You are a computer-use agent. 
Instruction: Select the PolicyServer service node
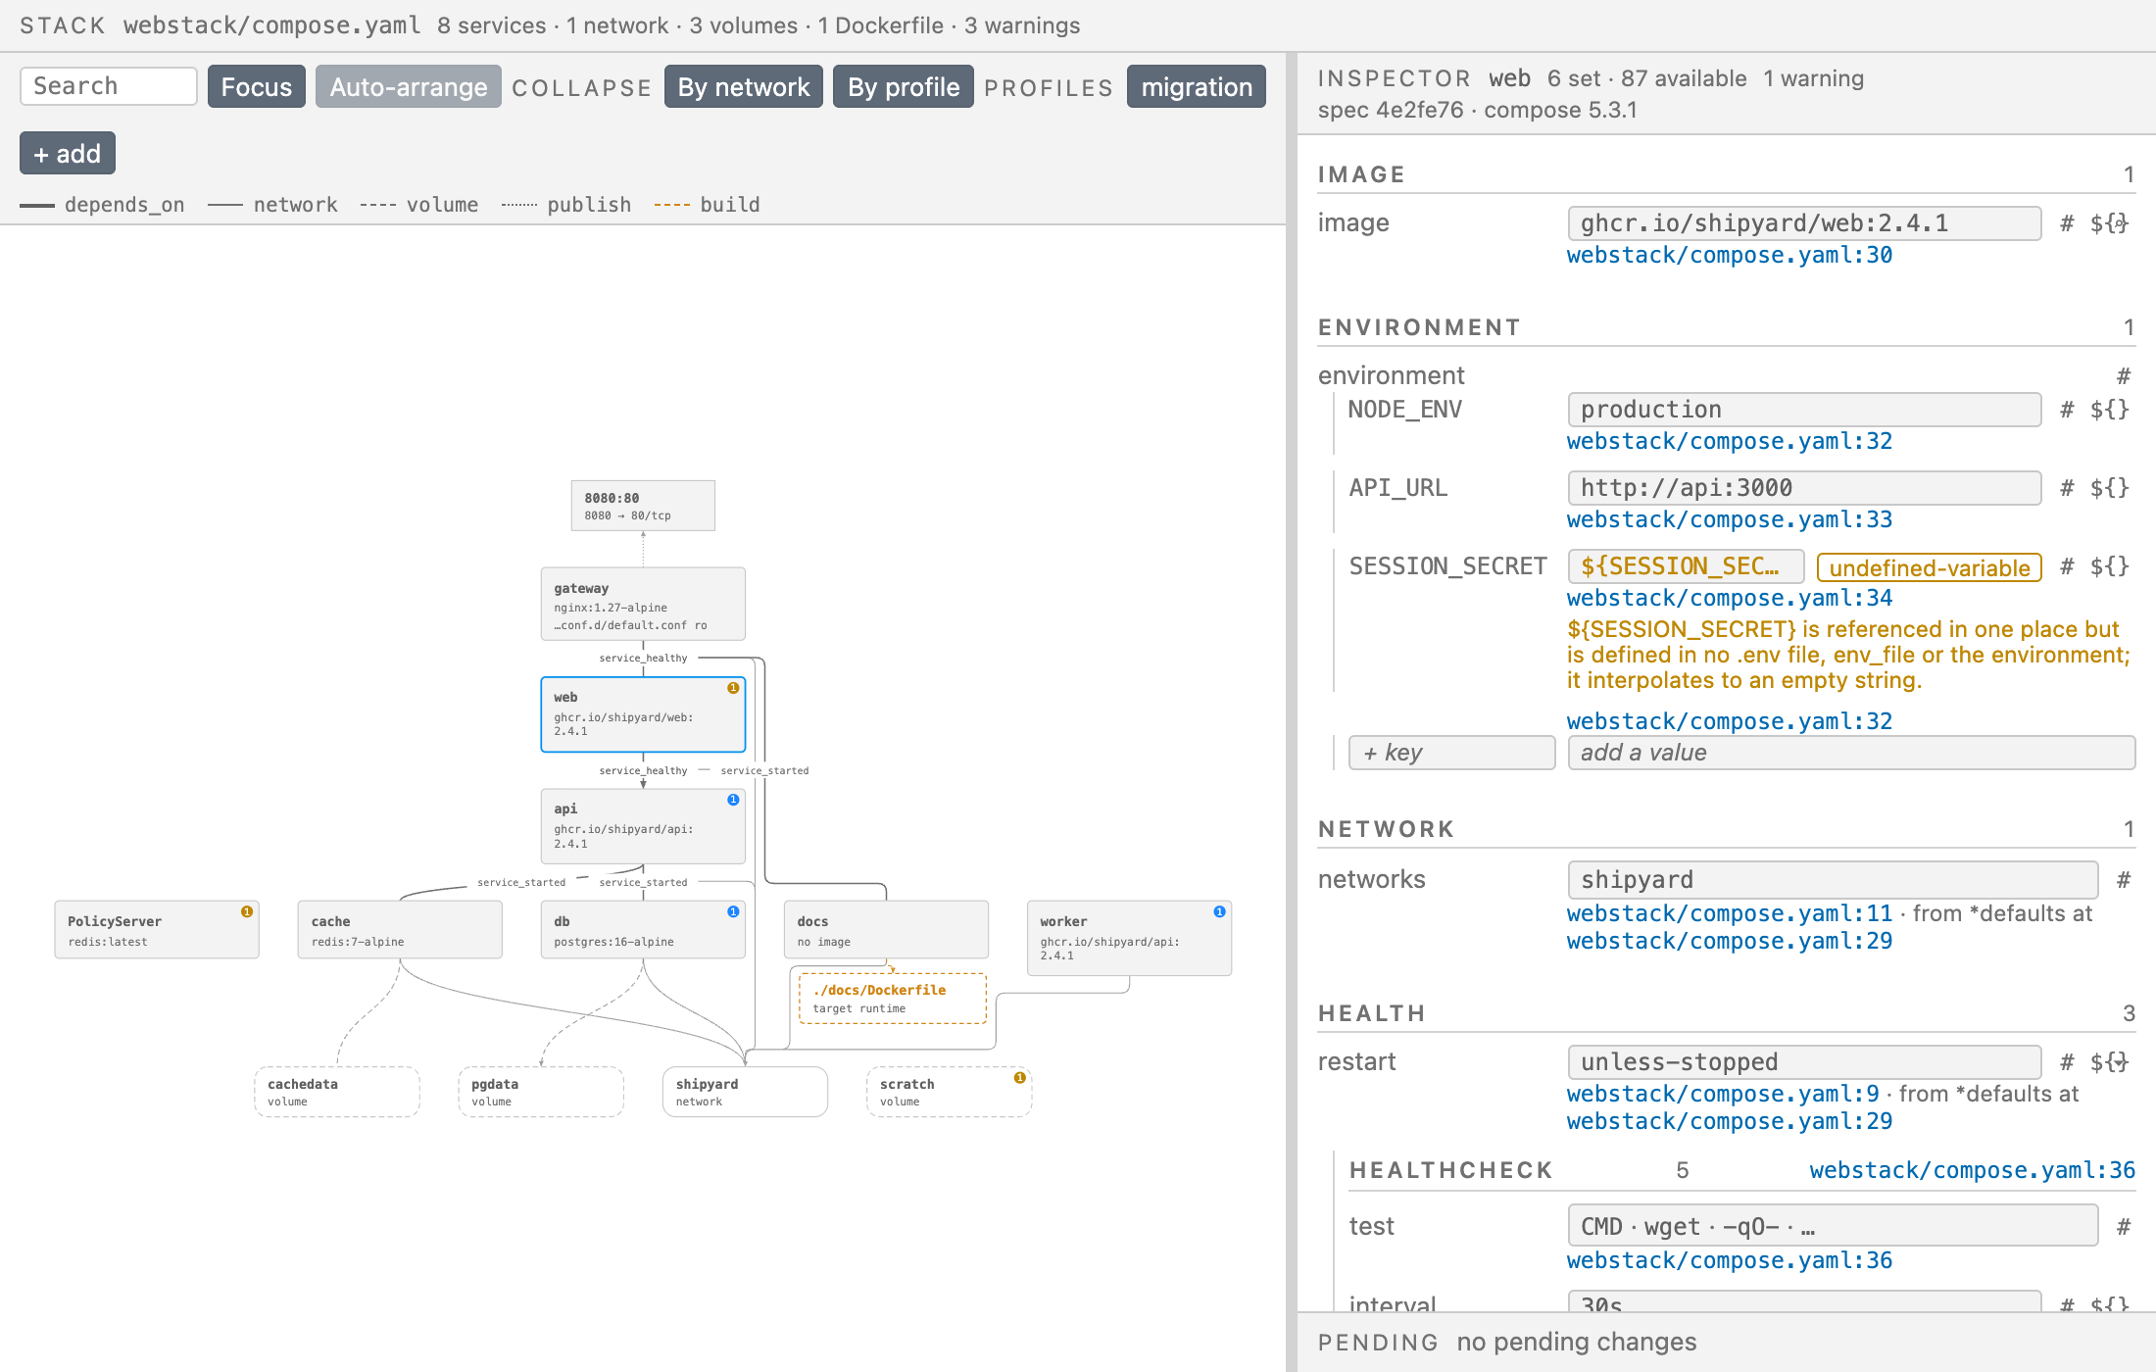157,930
